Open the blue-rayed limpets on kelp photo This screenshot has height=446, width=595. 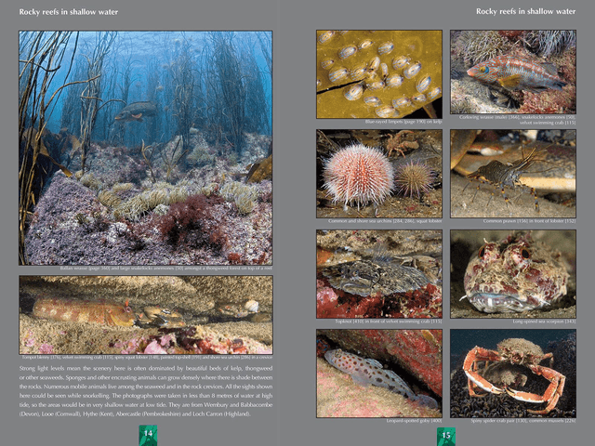[x=378, y=73]
